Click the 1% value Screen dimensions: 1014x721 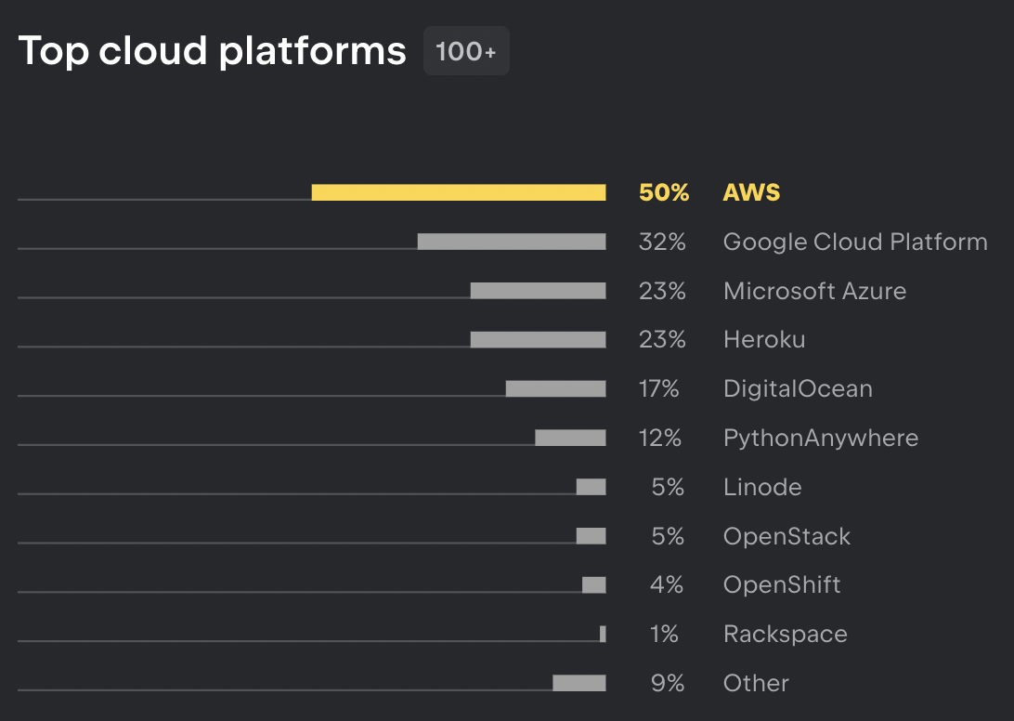tap(664, 635)
